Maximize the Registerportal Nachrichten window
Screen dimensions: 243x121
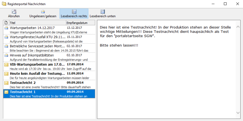pyautogui.click(x=225, y=4)
